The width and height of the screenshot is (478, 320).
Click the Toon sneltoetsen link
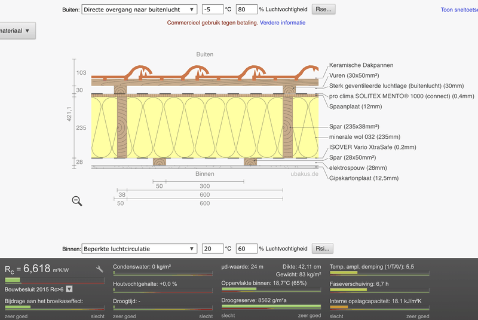(459, 10)
